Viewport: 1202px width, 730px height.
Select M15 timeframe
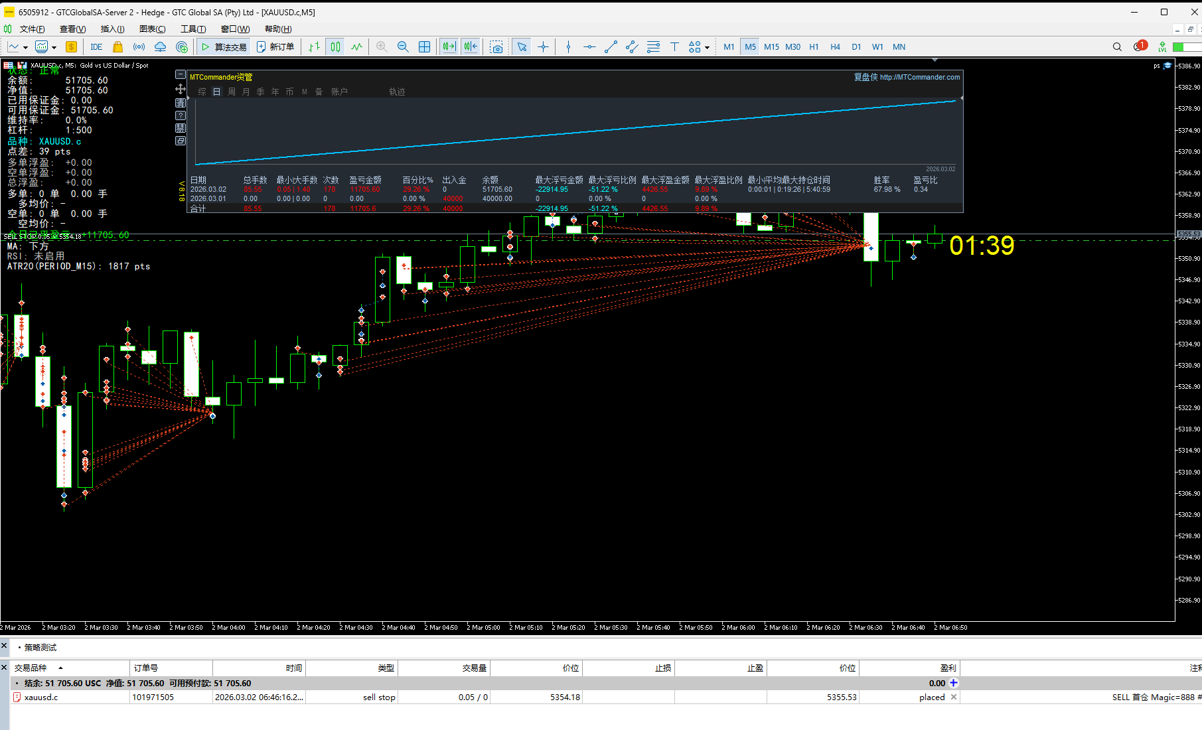click(x=771, y=46)
